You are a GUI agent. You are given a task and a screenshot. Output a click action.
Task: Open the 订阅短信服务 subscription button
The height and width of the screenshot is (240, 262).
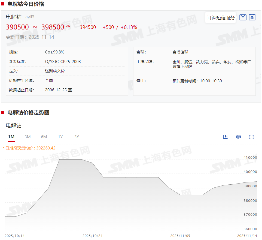click(x=221, y=18)
